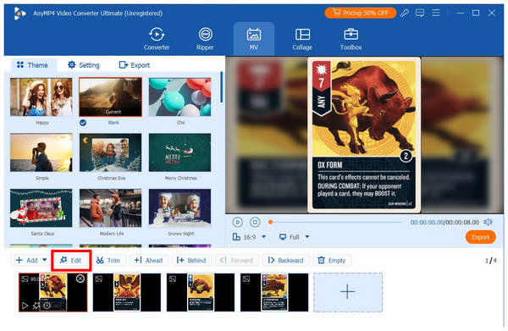The image size is (508, 331).
Task: Stop the MV preview
Action: (256, 222)
